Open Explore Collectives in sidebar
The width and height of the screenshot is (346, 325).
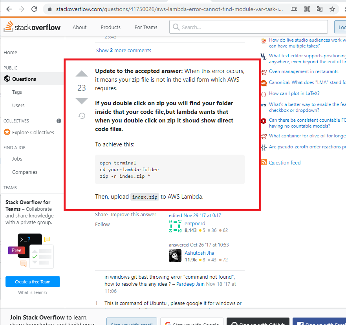click(x=33, y=132)
